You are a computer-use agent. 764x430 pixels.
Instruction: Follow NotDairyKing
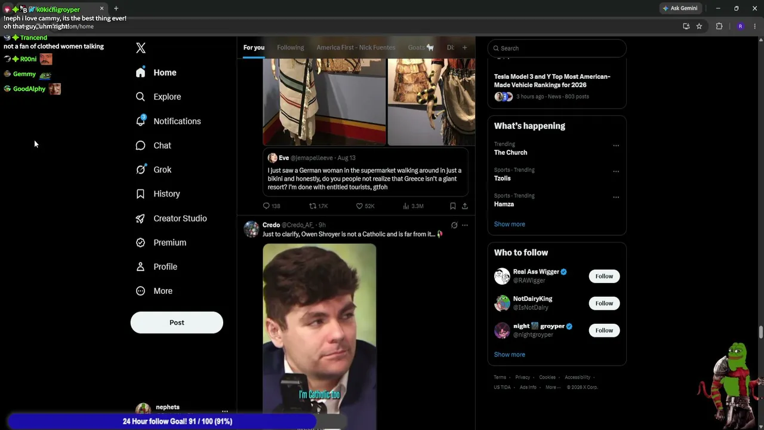pyautogui.click(x=604, y=303)
